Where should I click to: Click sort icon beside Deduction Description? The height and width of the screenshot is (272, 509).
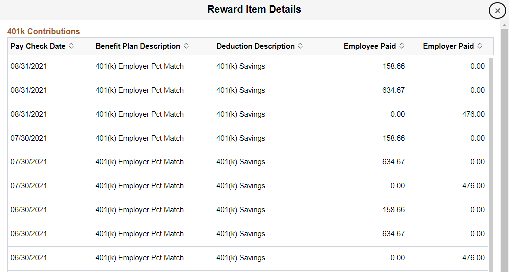(300, 46)
